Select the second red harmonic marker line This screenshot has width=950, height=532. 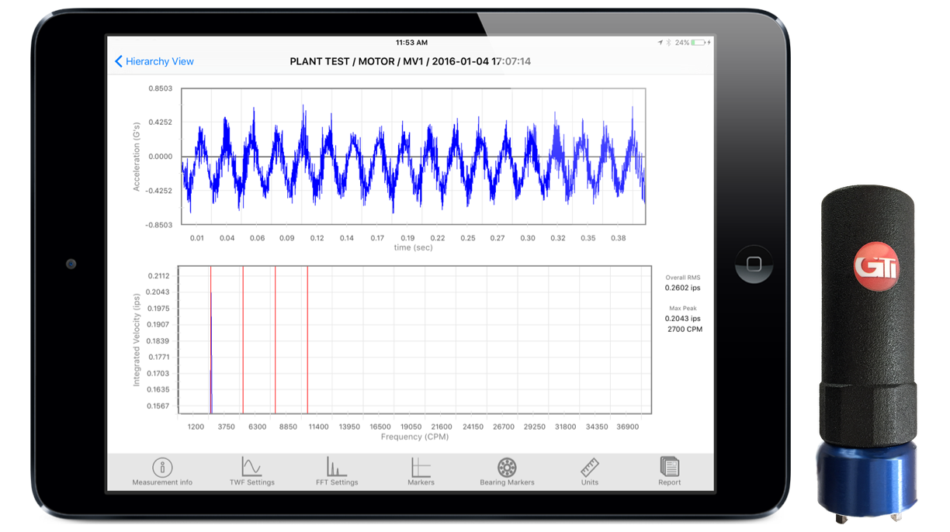(x=243, y=341)
